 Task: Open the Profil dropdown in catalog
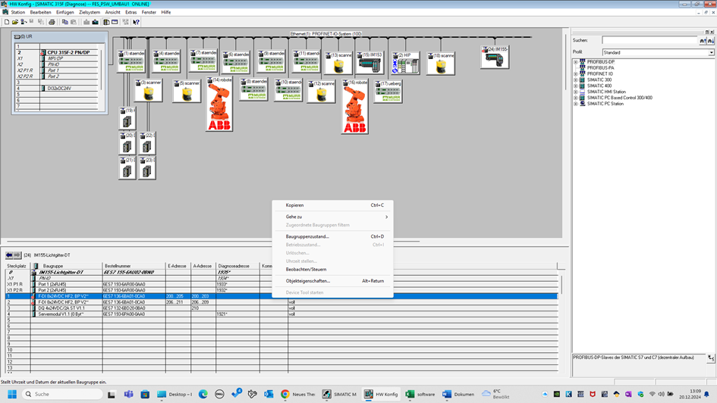coord(711,52)
